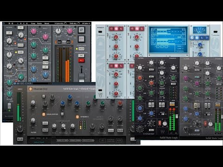Click THD ALL in gray console toolbar
The width and height of the screenshot is (223, 167).
pos(74,23)
